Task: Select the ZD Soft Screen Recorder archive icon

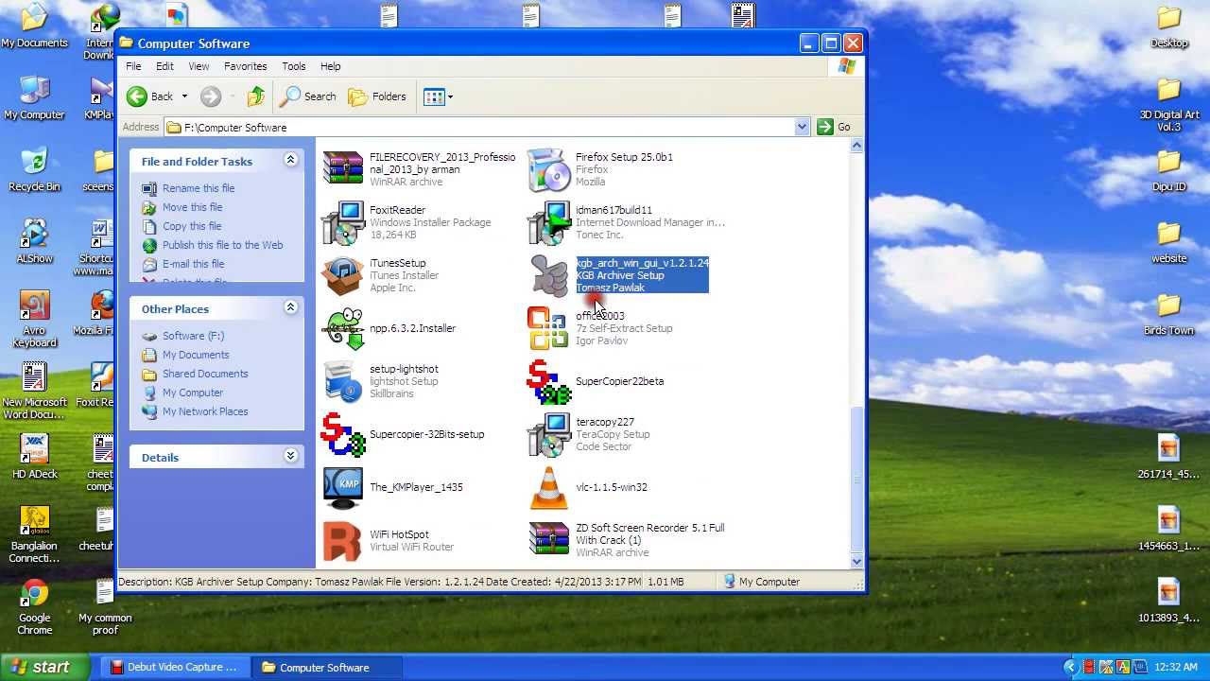Action: [x=548, y=540]
